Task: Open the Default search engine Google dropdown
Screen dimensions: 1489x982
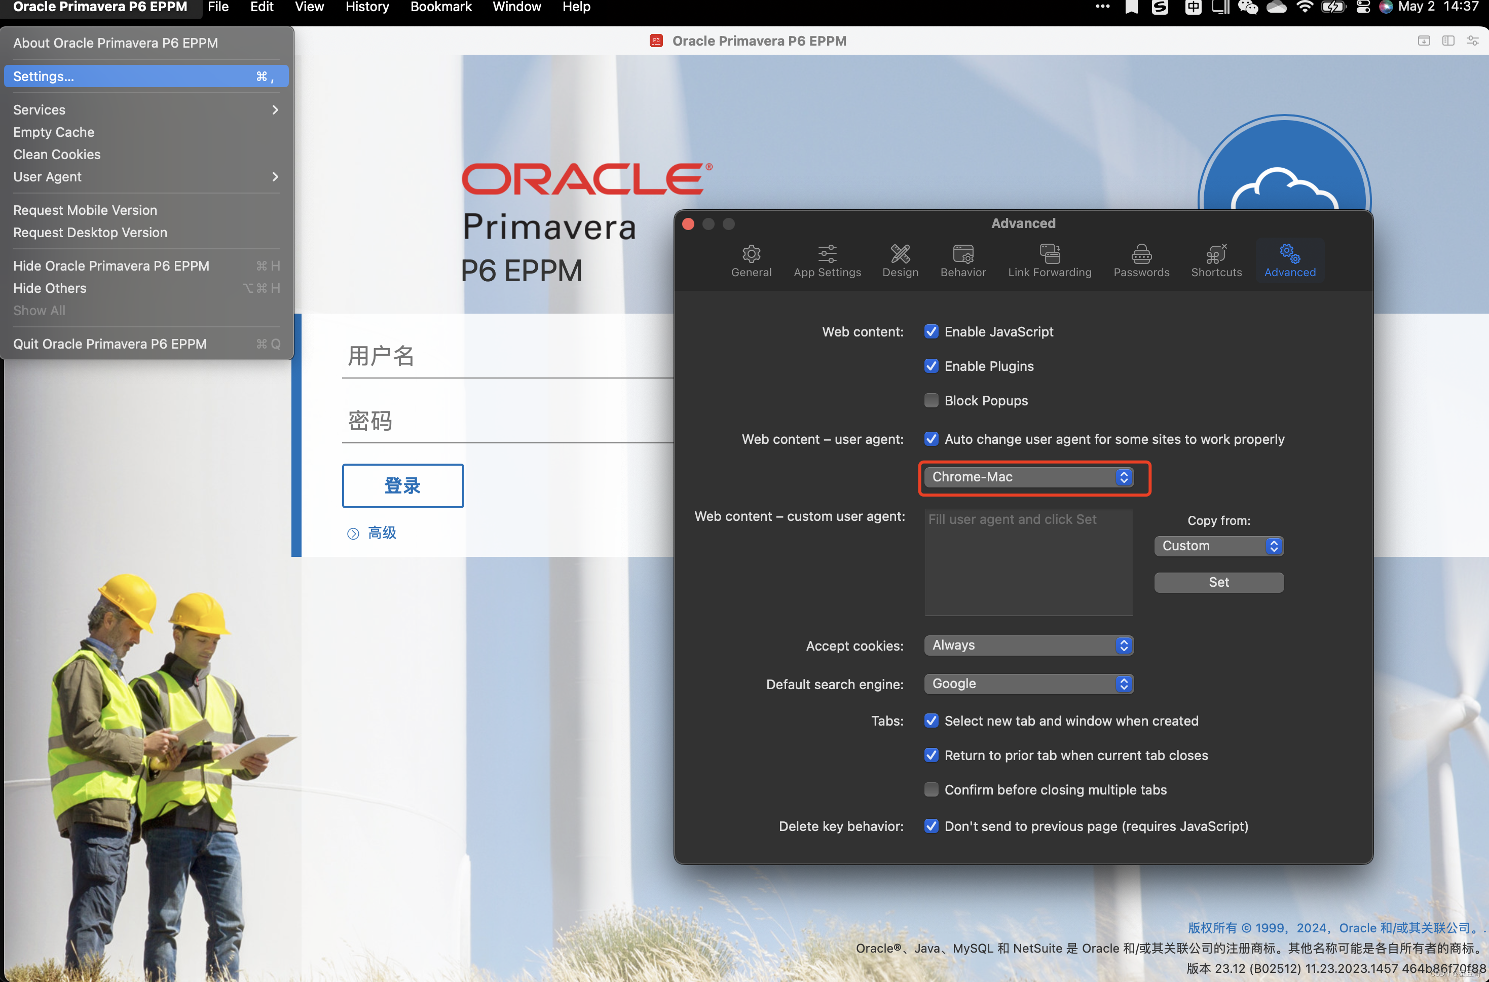Action: [1029, 684]
